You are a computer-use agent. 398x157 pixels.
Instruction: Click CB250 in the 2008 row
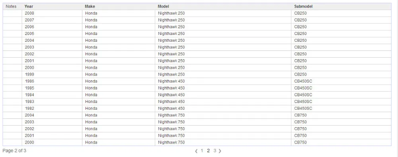[x=300, y=13]
